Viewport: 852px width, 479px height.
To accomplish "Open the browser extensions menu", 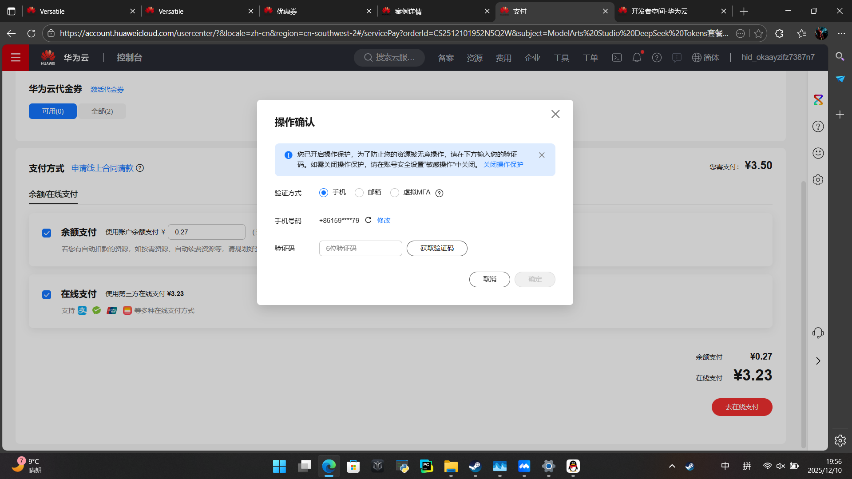I will [779, 34].
